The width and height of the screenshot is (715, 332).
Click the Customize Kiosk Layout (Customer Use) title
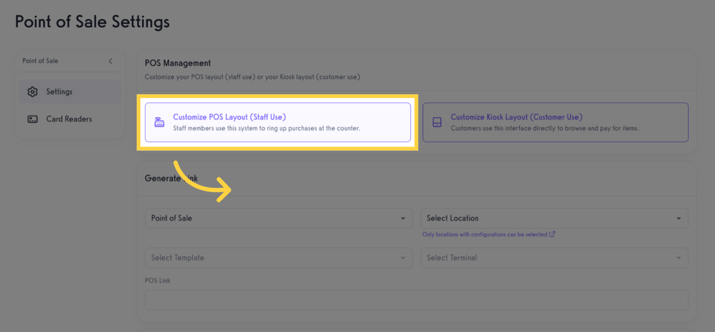pyautogui.click(x=516, y=117)
